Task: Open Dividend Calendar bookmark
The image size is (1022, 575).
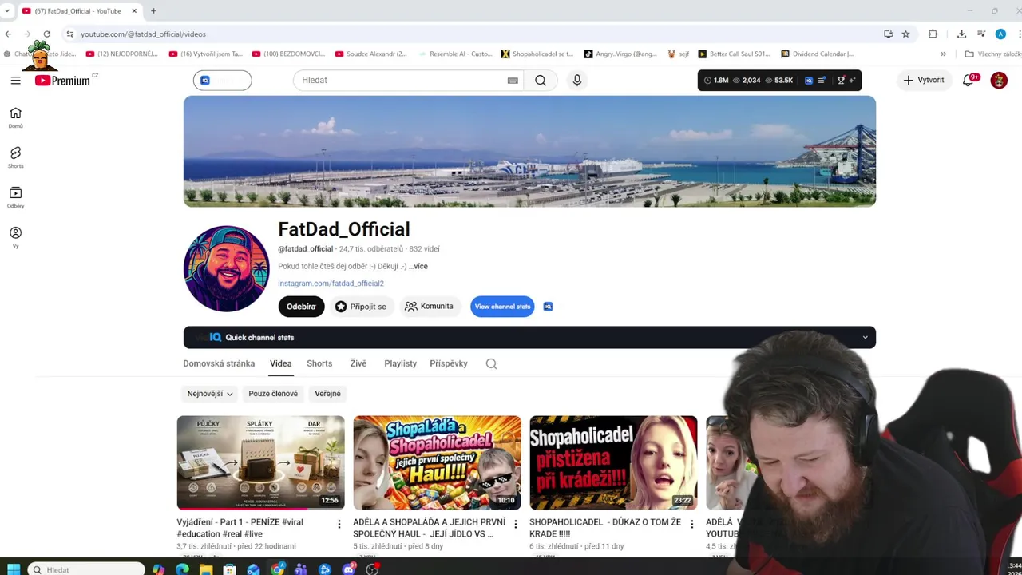Action: click(x=817, y=54)
